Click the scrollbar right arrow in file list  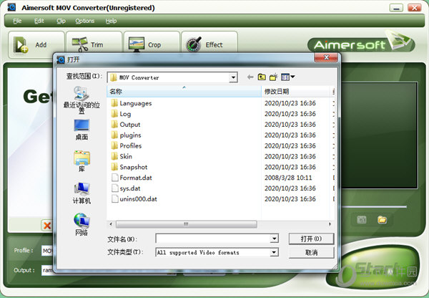[x=330, y=224]
